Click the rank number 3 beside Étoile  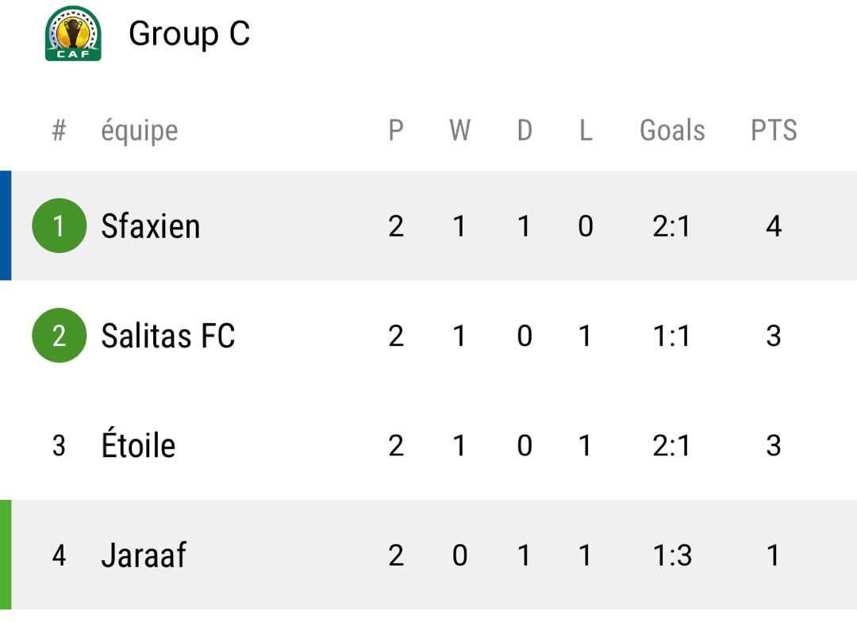(x=59, y=445)
